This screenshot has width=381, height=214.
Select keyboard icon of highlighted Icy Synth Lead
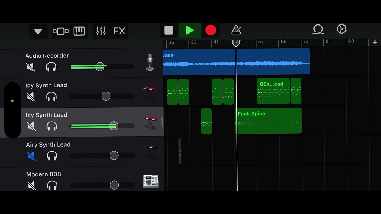150,122
